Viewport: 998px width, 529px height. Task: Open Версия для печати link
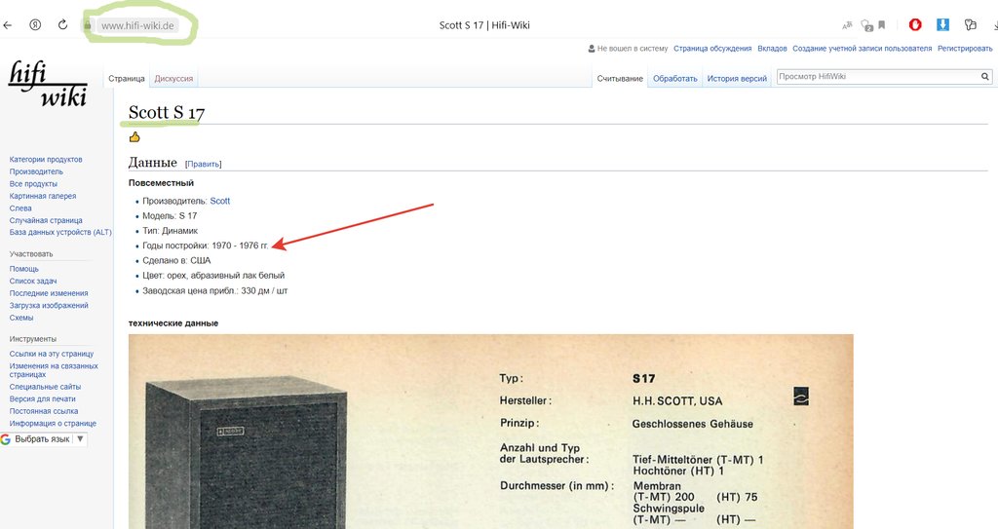pos(43,398)
